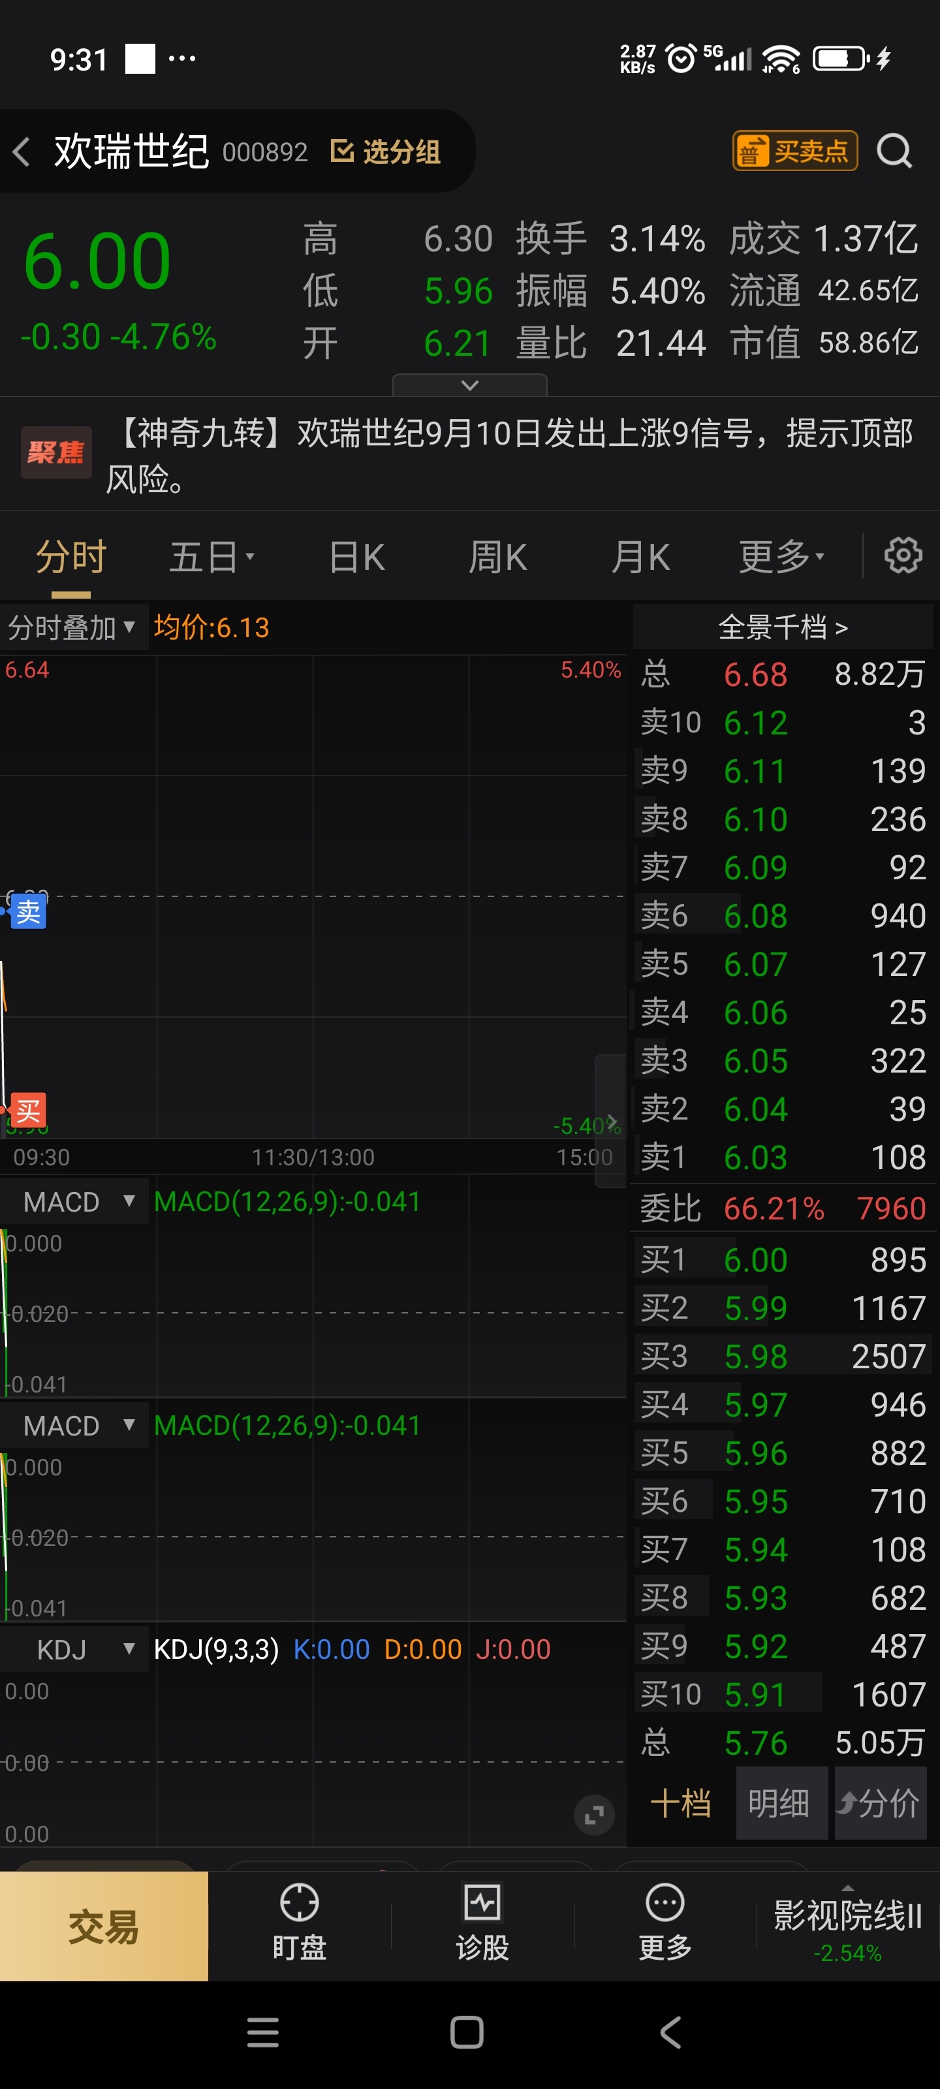
Task: Tap the 卖1 6.03 order row
Action: coord(783,1157)
